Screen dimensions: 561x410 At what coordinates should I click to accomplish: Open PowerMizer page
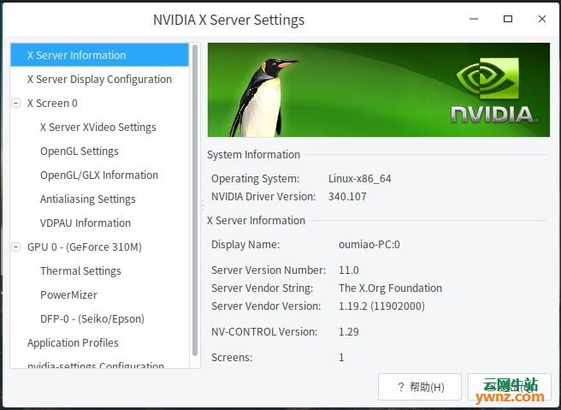point(68,295)
